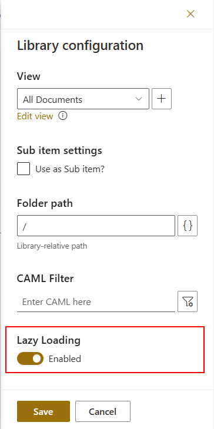Toggle Lazy Loading switch off
The image size is (214, 429).
30,358
